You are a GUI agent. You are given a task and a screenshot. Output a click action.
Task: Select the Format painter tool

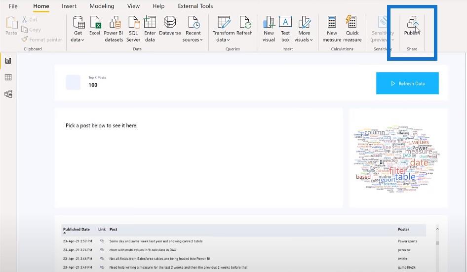pos(41,39)
